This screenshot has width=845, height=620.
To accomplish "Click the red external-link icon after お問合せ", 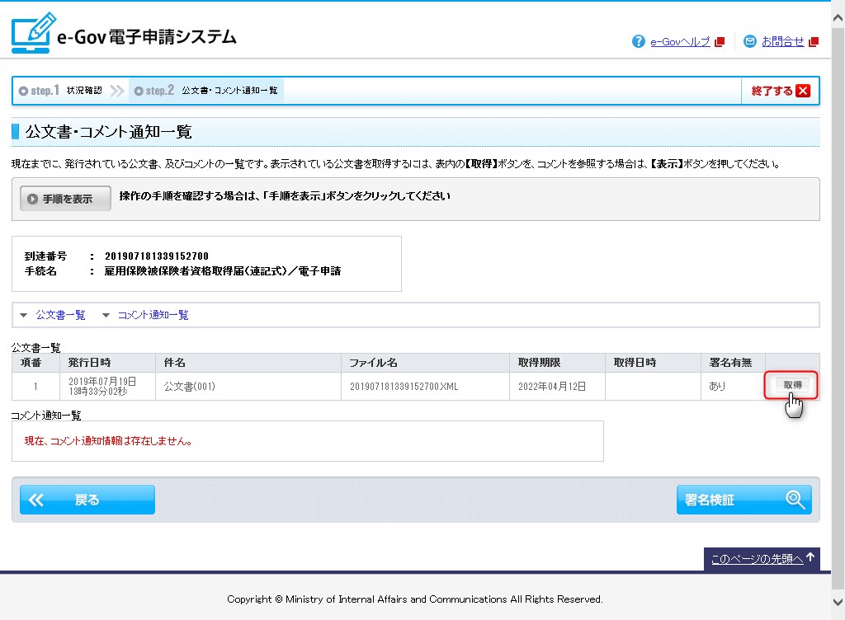I will [x=814, y=42].
